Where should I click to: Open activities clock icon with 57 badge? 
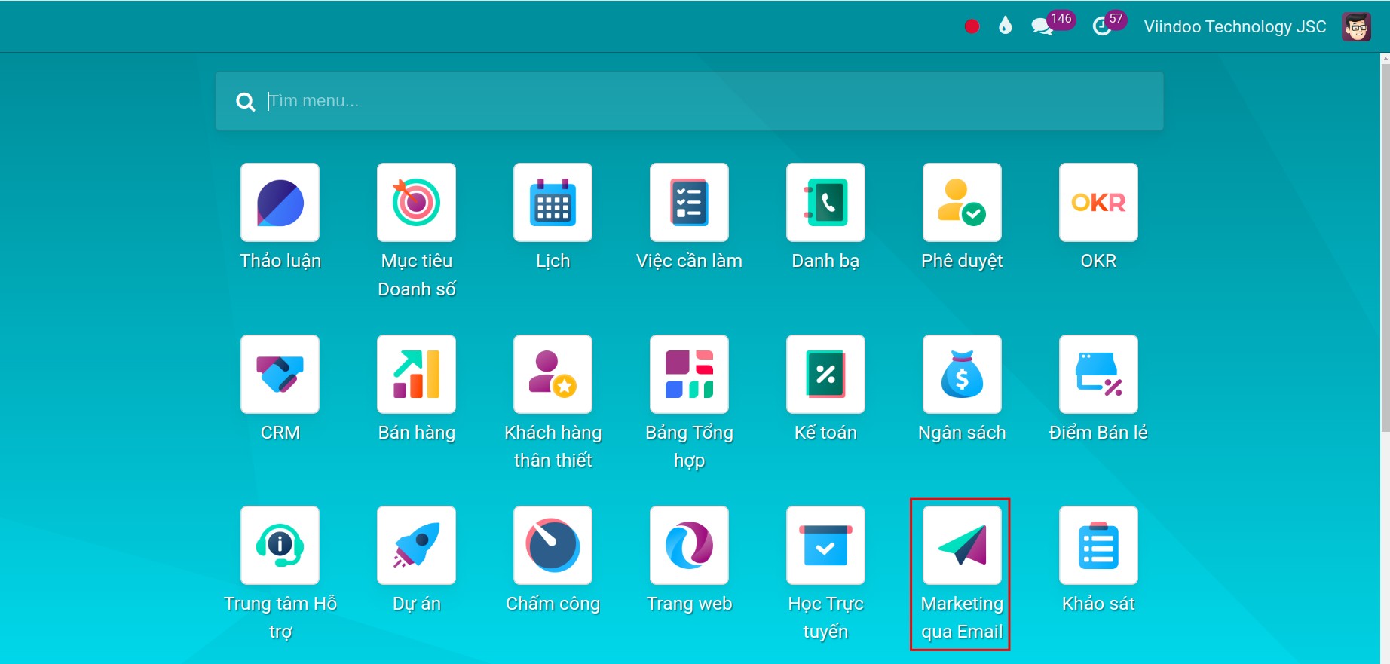click(x=1102, y=26)
